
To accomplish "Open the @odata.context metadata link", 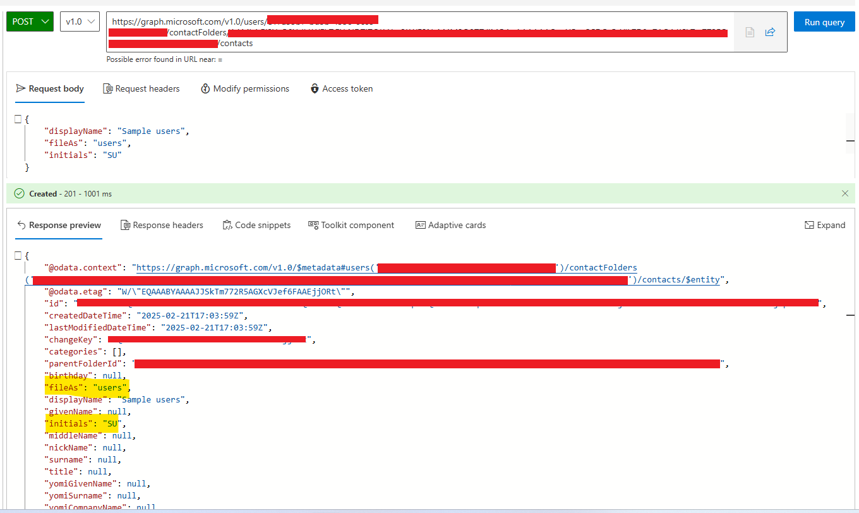I will point(387,268).
